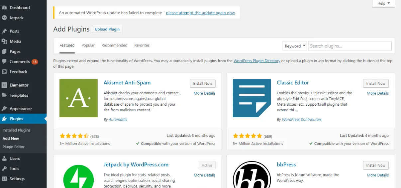Click the Classic Editor plugin logo

click(x=252, y=98)
